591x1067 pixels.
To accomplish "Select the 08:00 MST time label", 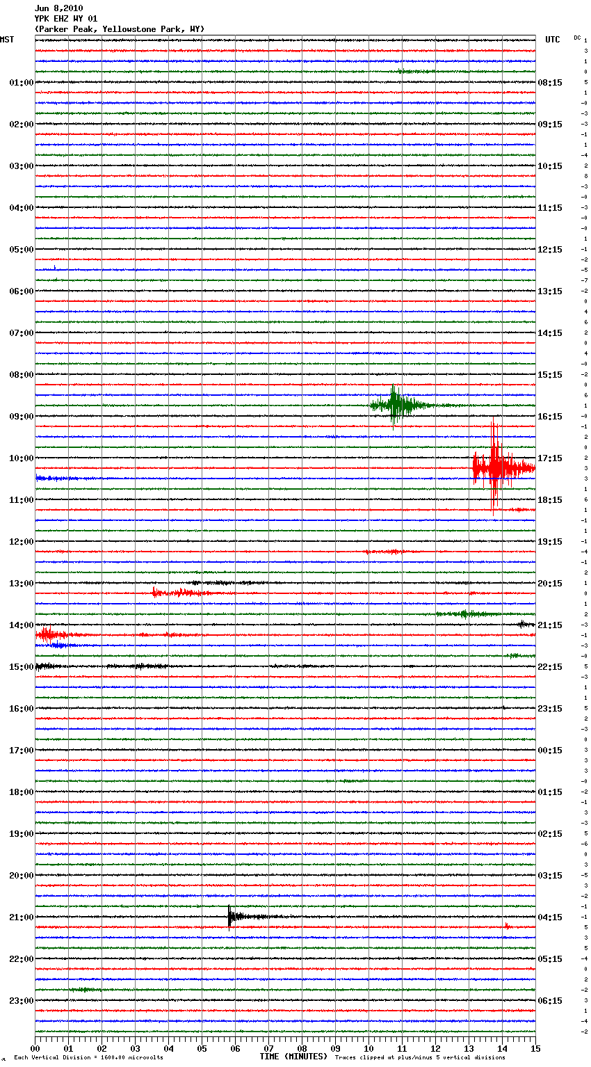I will coord(22,375).
